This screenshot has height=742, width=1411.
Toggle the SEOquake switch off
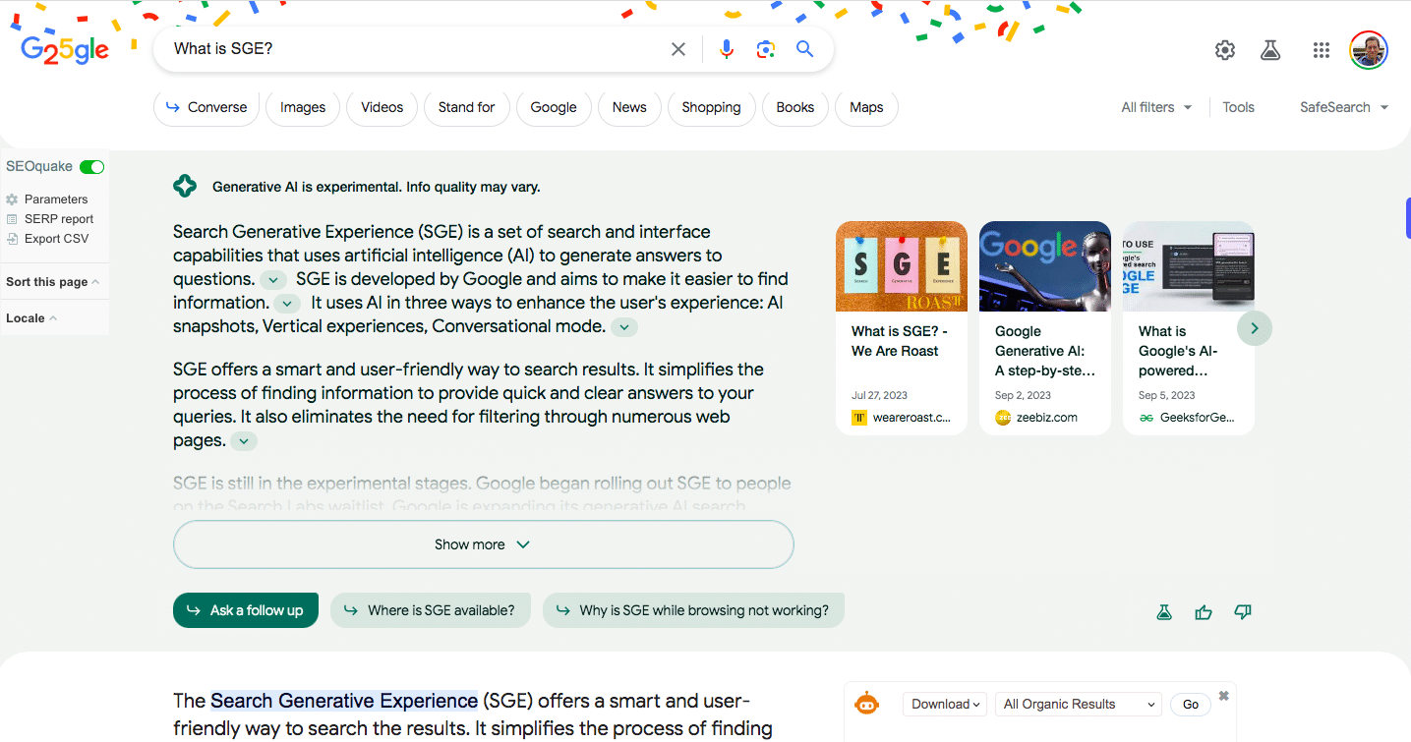(91, 167)
